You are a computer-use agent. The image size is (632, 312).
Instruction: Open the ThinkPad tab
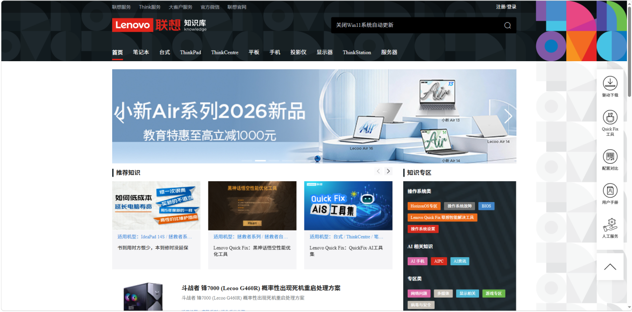pos(190,52)
